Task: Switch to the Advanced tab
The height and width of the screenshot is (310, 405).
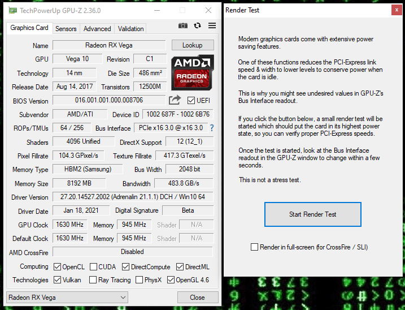Action: tap(97, 29)
